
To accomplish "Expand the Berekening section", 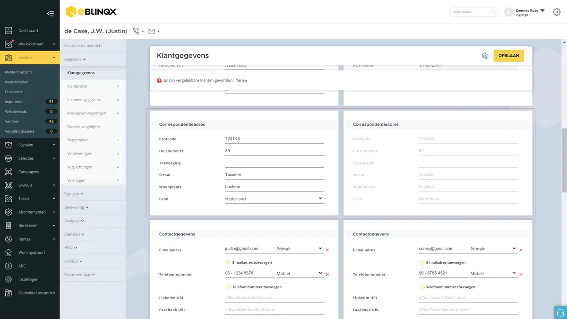I will pyautogui.click(x=77, y=207).
